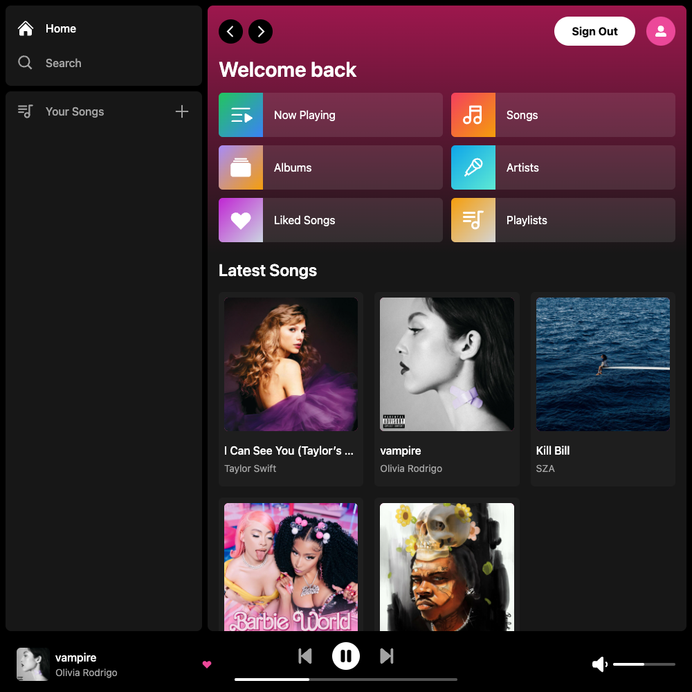The width and height of the screenshot is (692, 692).
Task: Open the user profile icon
Action: (660, 31)
